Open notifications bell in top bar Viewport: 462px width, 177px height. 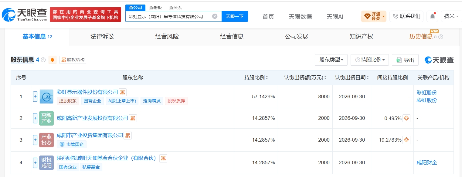(432, 16)
